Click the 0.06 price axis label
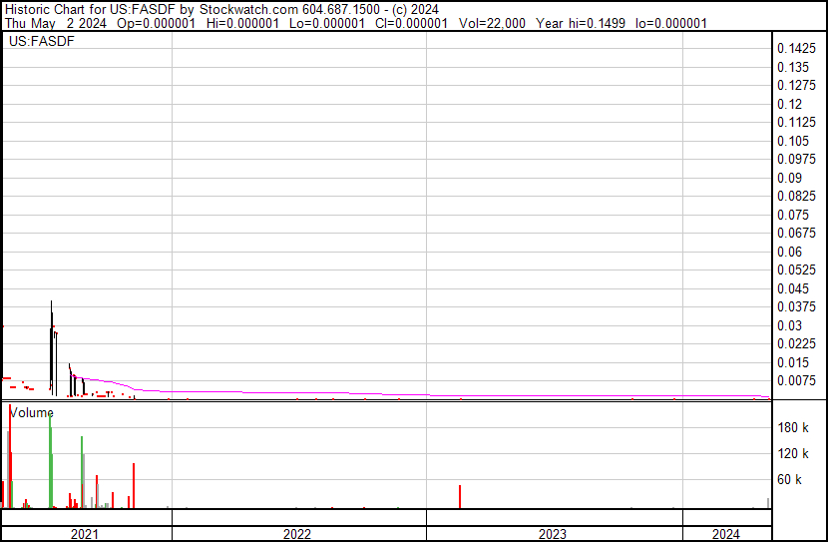 click(789, 252)
